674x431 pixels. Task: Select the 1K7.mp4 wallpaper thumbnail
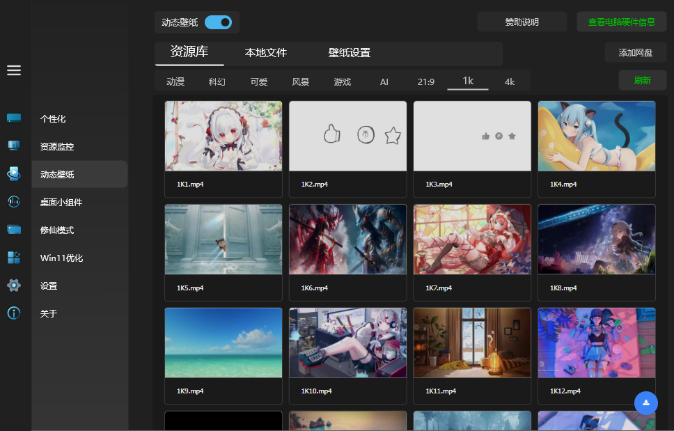click(x=472, y=240)
